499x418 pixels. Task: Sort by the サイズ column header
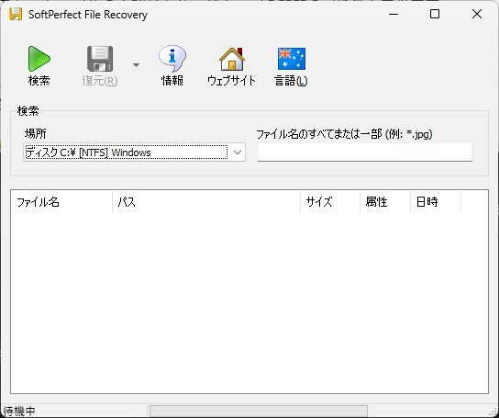tap(330, 202)
